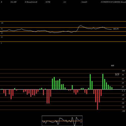Viewport: 126px width, 126px height.
Task: Click the '(5,5' parameter text in header
Action: pos(65,2)
